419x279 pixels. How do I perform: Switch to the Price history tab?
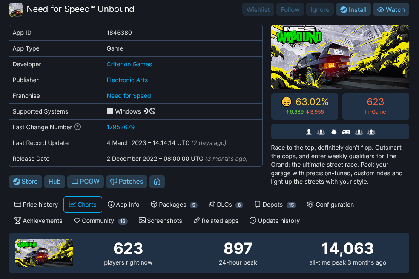(x=36, y=205)
